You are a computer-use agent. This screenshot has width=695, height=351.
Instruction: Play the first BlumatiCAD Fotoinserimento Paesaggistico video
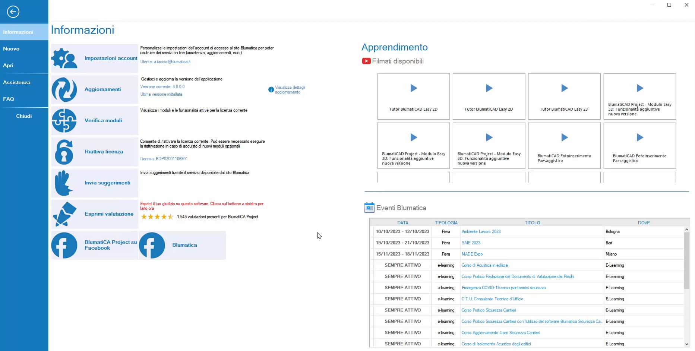(564, 138)
